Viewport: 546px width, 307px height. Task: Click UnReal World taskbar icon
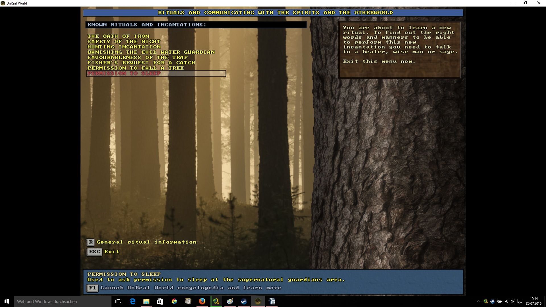pyautogui.click(x=258, y=301)
